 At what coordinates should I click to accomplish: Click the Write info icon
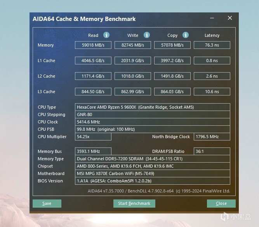pyautogui.click(x=147, y=35)
